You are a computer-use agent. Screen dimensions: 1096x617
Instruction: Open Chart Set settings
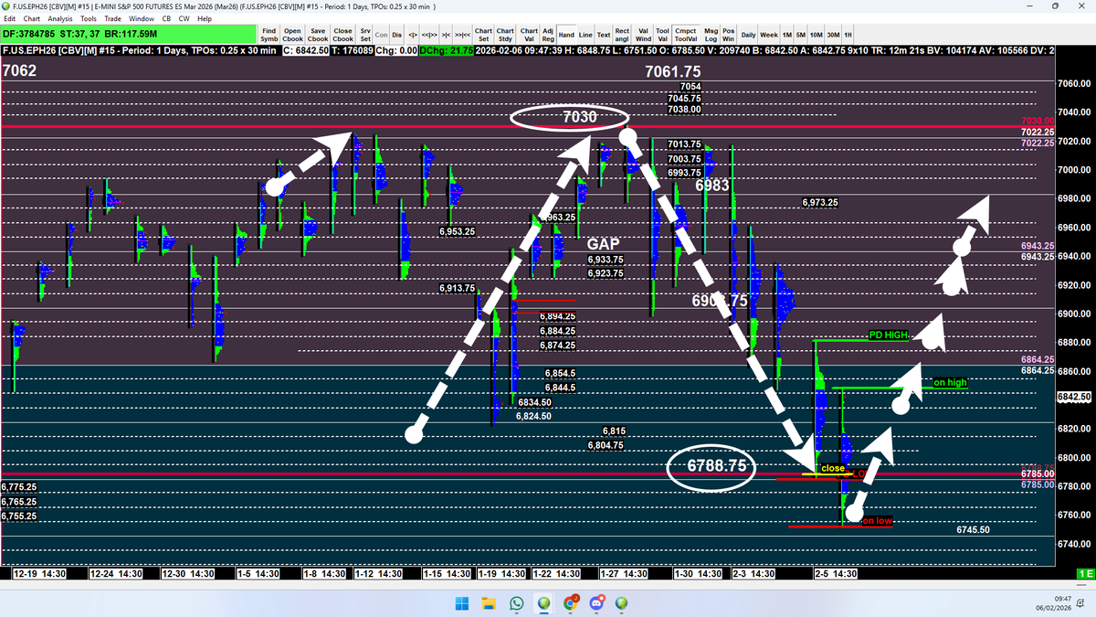point(484,35)
